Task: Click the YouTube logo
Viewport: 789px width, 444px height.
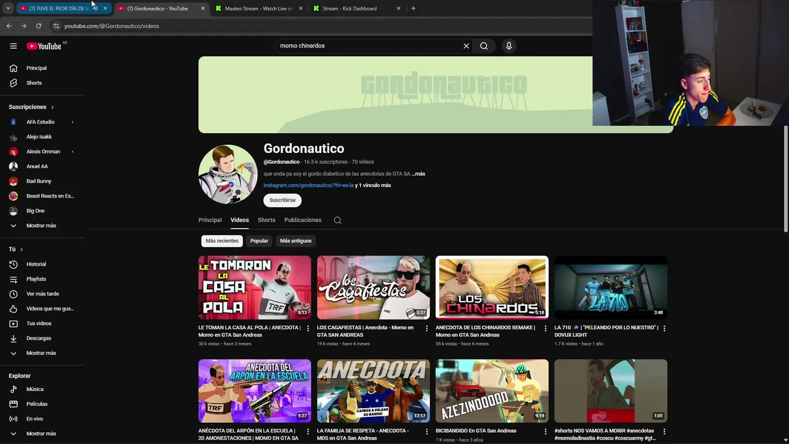Action: tap(43, 46)
